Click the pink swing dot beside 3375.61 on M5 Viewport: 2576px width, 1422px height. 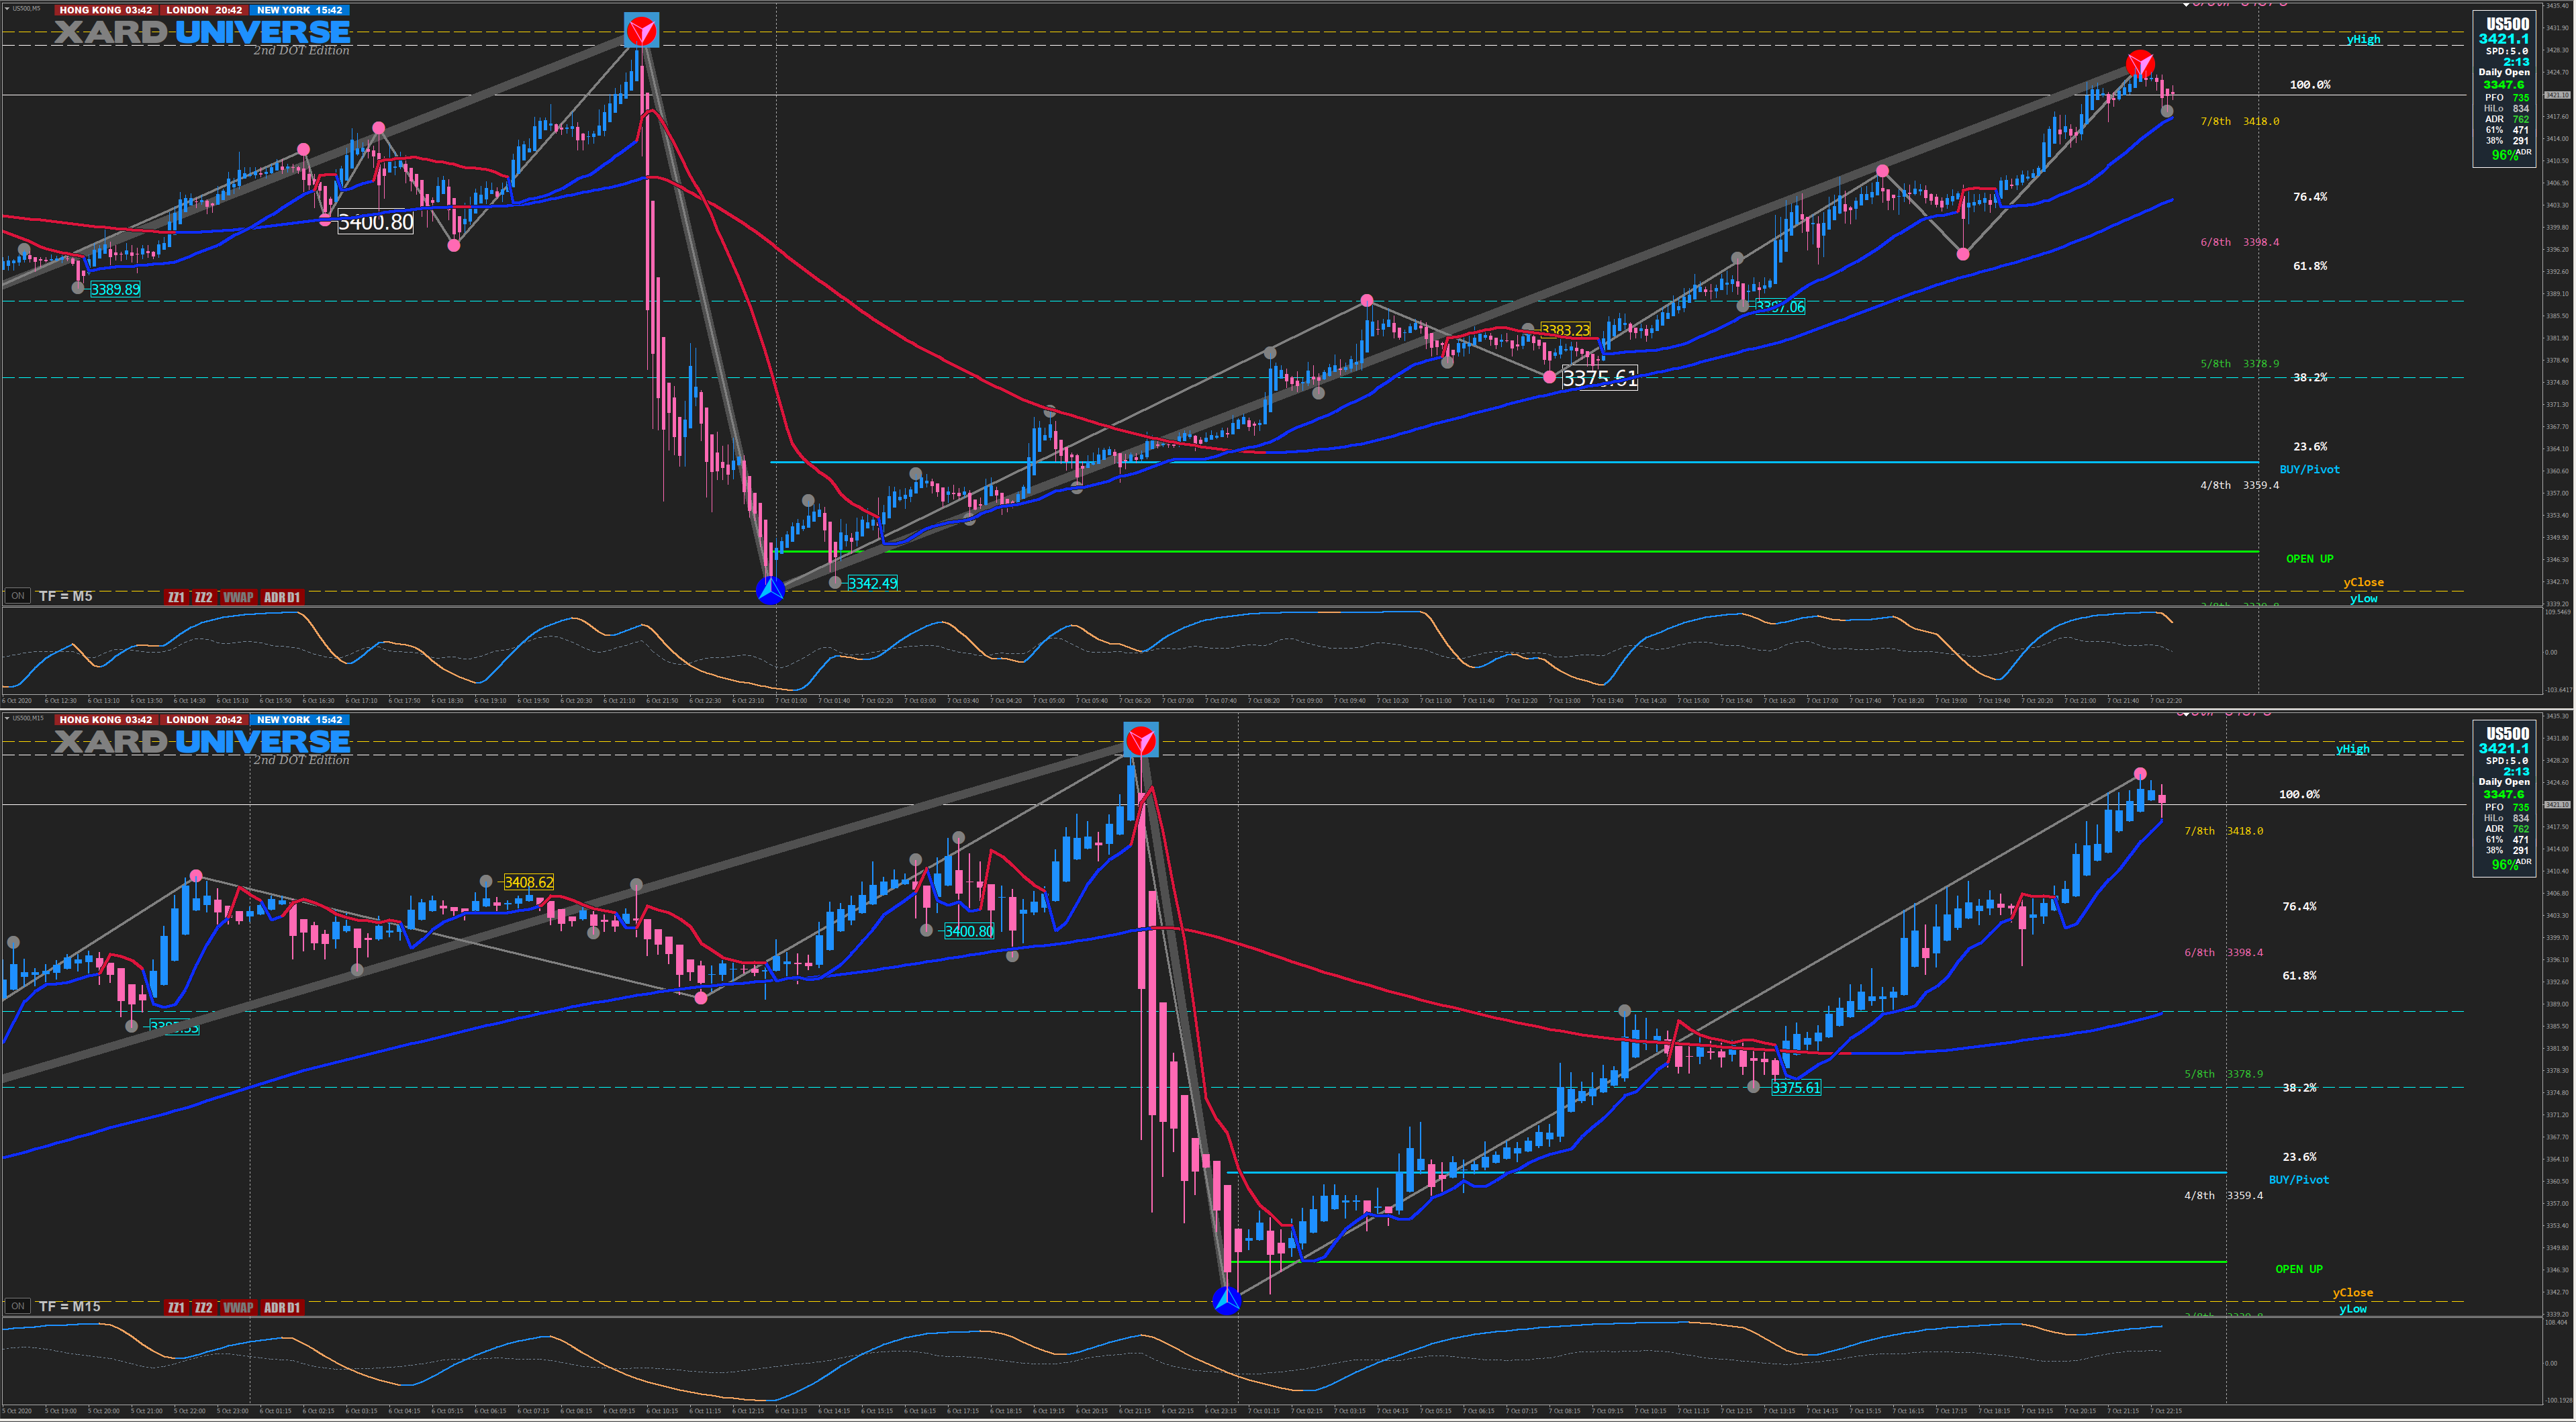pyautogui.click(x=1549, y=377)
